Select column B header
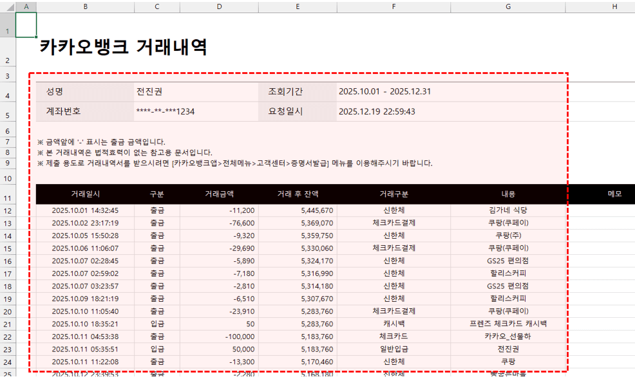 84,6
